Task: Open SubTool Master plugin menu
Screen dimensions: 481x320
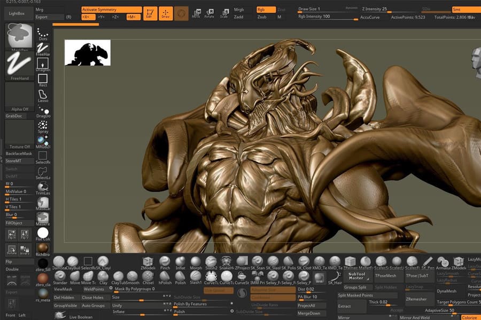Action: click(x=356, y=276)
